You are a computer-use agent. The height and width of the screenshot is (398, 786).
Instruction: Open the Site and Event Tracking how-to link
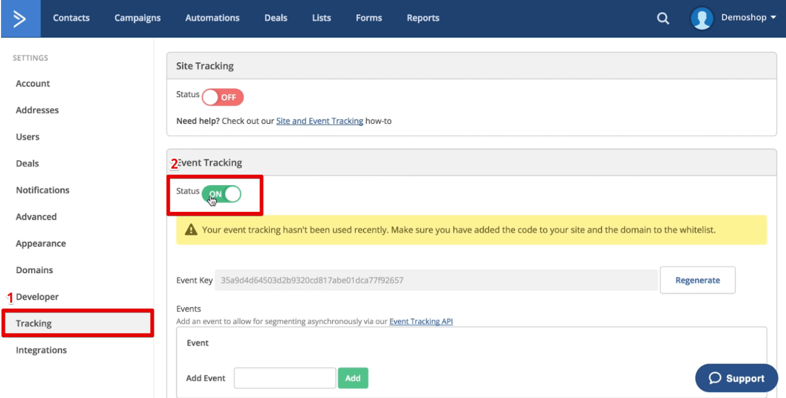[x=319, y=121]
